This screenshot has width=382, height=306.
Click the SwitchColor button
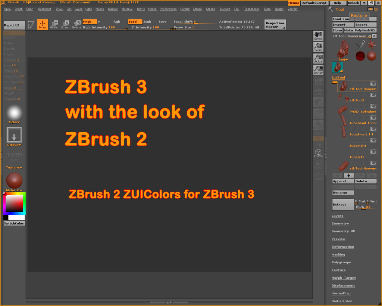[x=14, y=223]
